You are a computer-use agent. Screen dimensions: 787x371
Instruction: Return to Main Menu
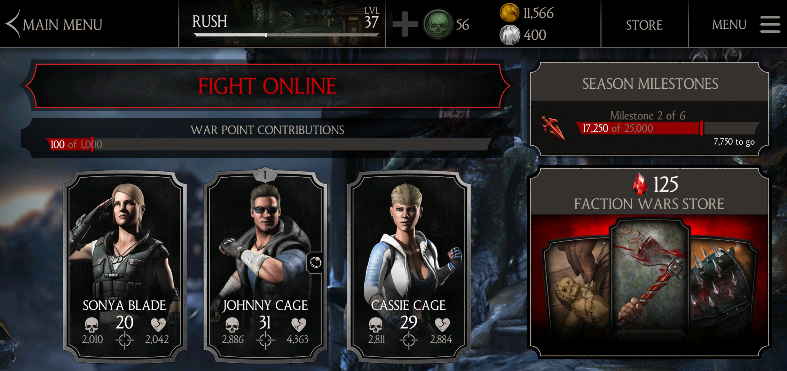(x=63, y=25)
